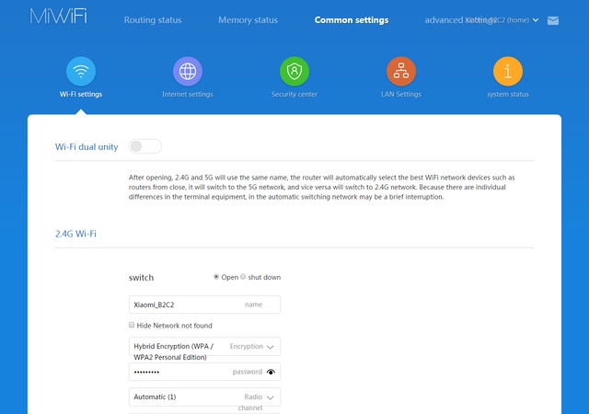This screenshot has height=414, width=589.
Task: Select the Open radio button
Action: 216,277
